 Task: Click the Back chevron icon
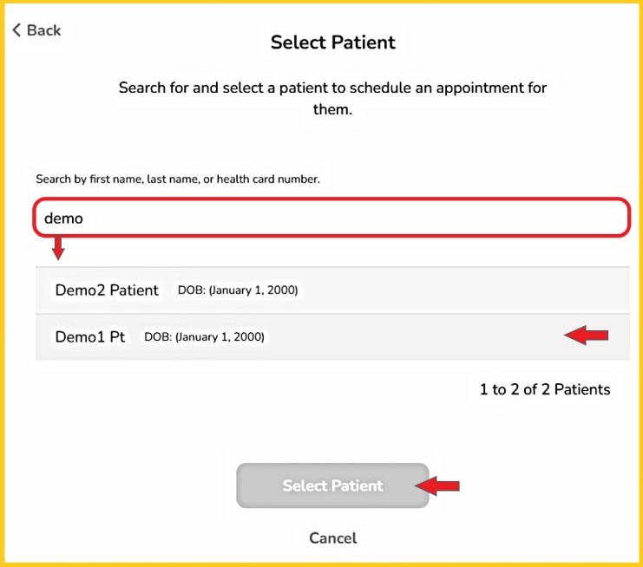16,30
